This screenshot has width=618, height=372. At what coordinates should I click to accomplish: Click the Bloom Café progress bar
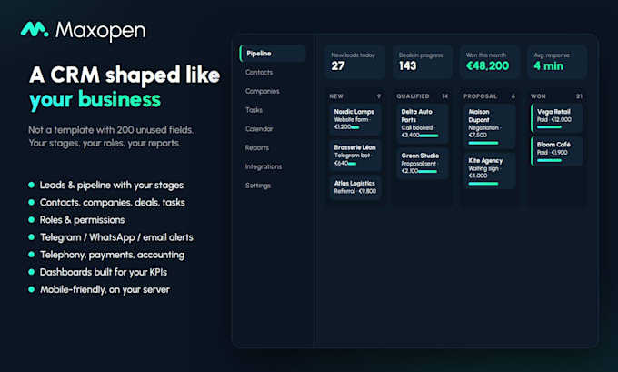[x=550, y=160]
